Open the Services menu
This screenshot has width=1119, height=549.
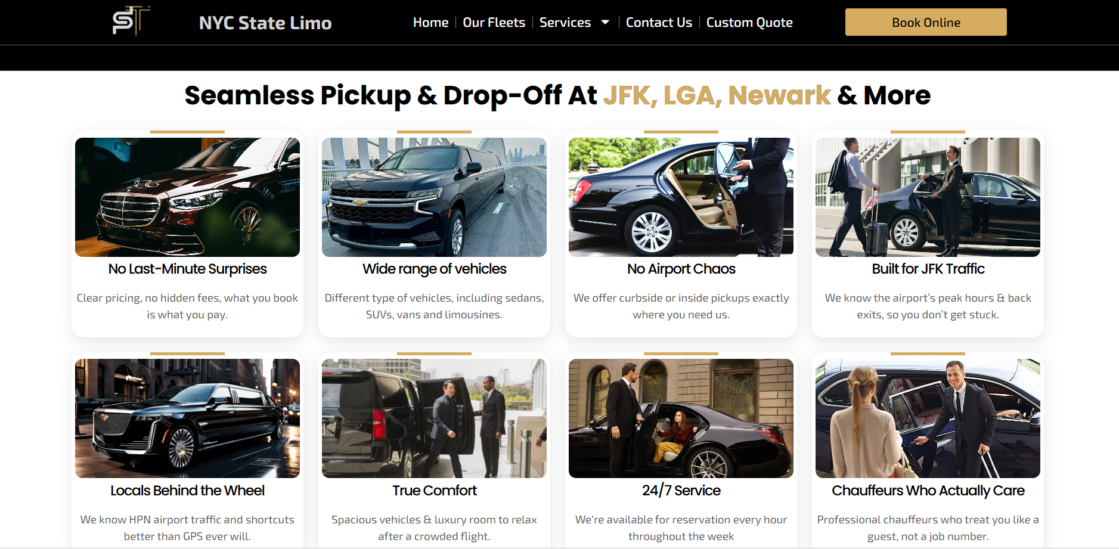point(565,23)
